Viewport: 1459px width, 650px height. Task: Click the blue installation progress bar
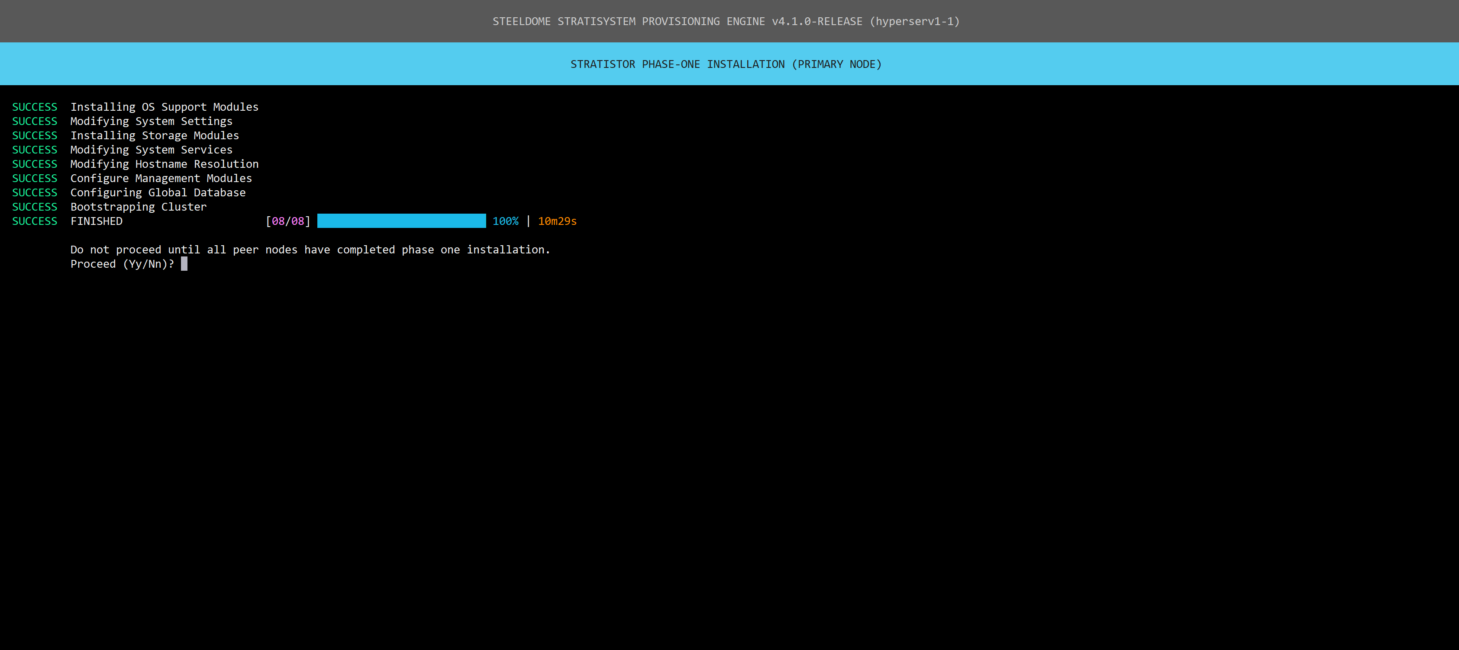[x=401, y=221]
